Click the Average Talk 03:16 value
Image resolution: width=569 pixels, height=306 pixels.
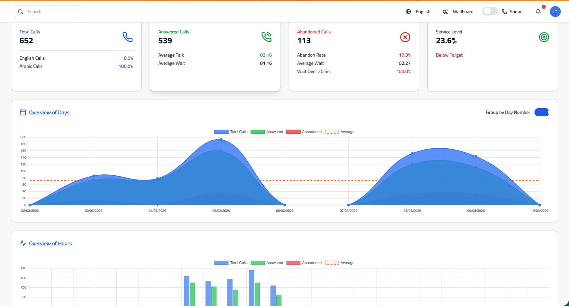(x=266, y=55)
